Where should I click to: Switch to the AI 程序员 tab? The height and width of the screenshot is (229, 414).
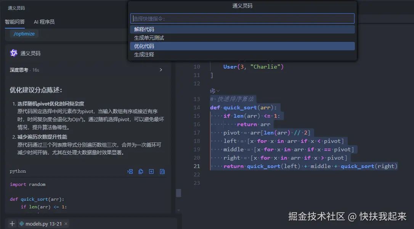pos(44,22)
